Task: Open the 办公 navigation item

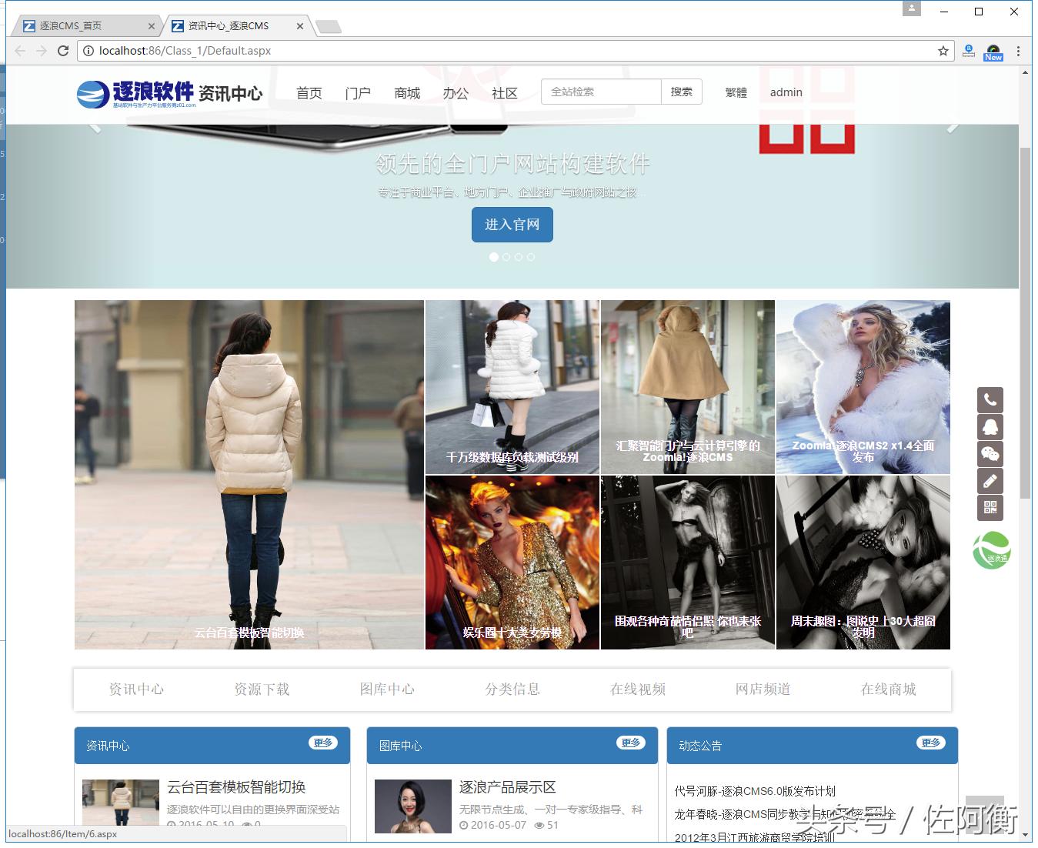Action: 456,93
